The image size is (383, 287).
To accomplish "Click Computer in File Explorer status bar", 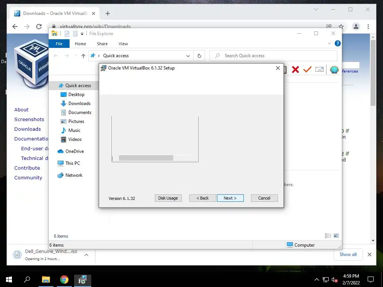I will coord(301,245).
